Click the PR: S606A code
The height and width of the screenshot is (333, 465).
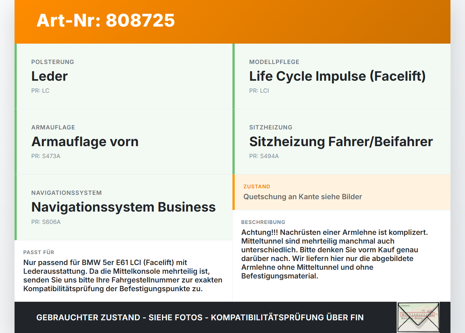click(46, 221)
